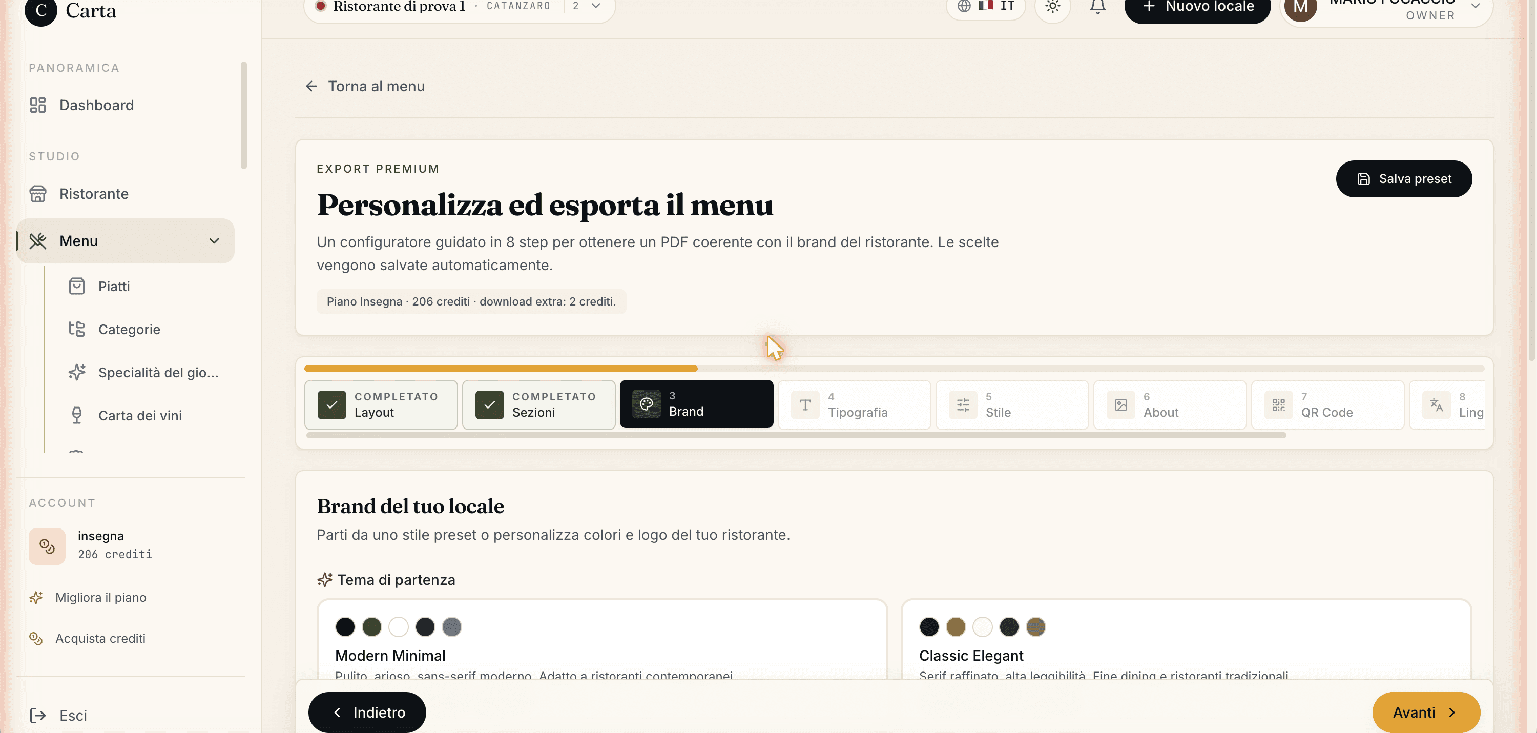The height and width of the screenshot is (733, 1537).
Task: Click the sparkle icon beside Tema di partenza
Action: 325,580
